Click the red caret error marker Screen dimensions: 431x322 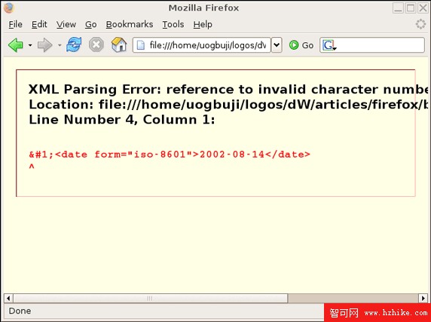(x=32, y=167)
